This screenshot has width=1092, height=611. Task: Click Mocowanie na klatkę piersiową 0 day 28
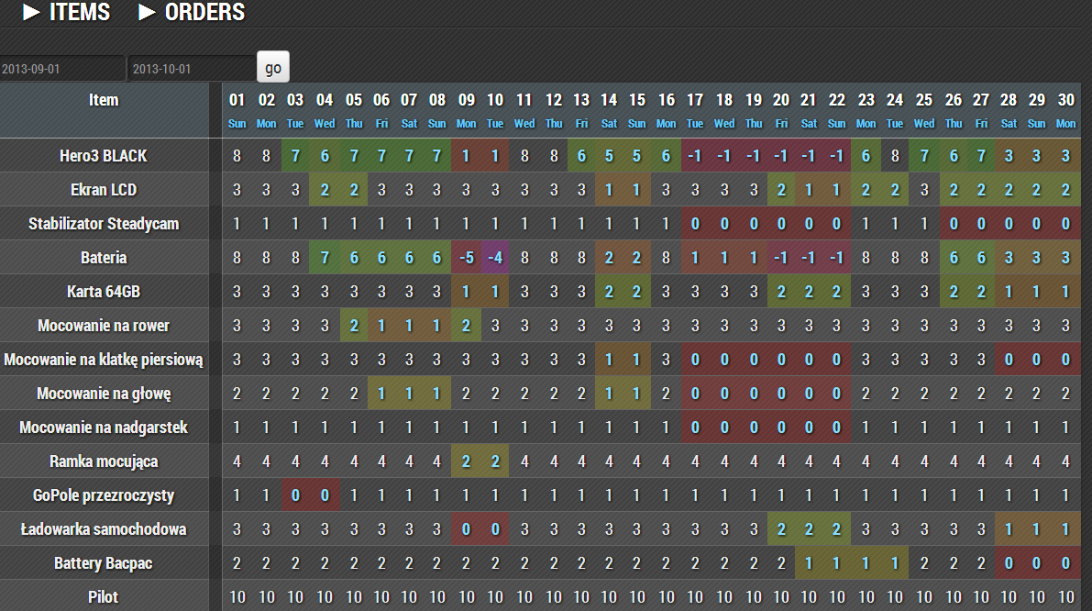point(1009,360)
